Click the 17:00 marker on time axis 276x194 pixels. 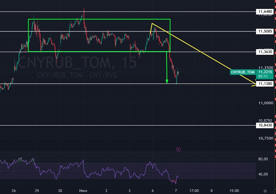coord(194,191)
